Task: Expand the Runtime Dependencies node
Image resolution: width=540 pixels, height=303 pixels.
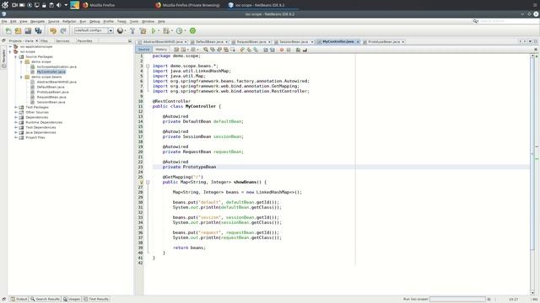Action: coord(16,122)
